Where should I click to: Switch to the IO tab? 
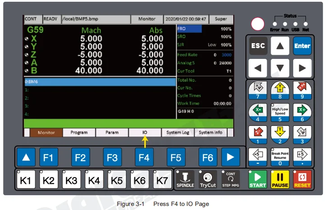(145, 133)
